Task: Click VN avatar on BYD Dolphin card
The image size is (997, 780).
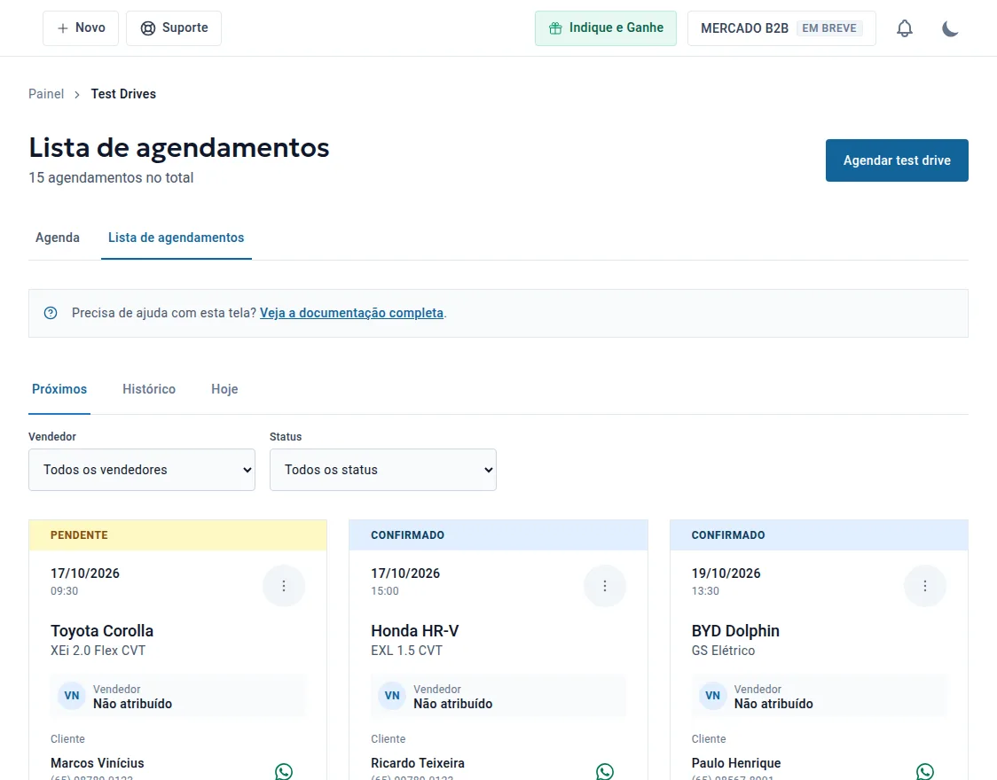Action: tap(713, 696)
